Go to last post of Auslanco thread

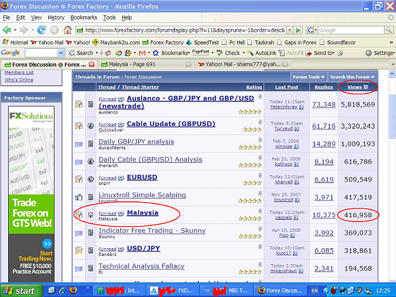tap(302, 107)
